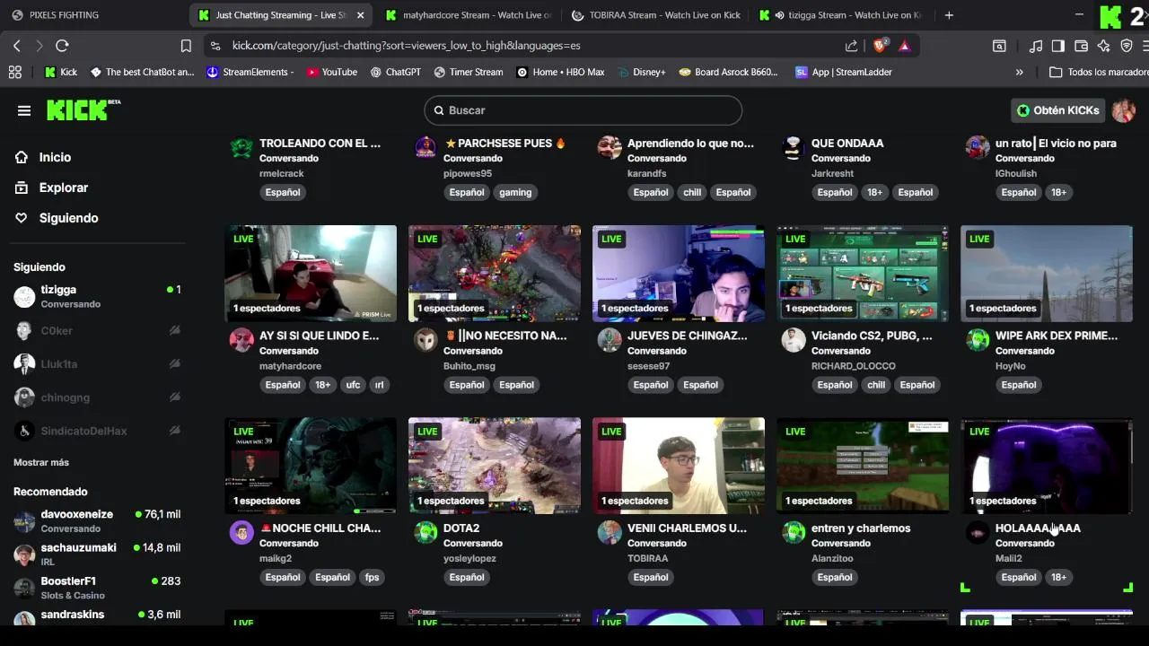1149x646 pixels.
Task: Open the Brave Rewards triangle icon
Action: pyautogui.click(x=905, y=46)
